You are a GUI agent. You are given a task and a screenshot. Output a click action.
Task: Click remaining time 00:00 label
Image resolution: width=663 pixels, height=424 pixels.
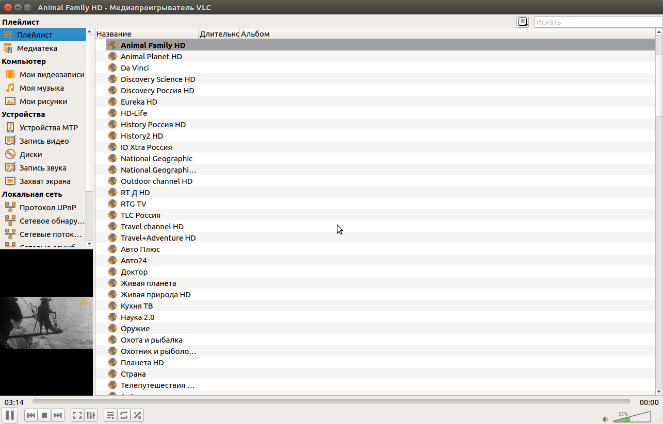pos(649,402)
